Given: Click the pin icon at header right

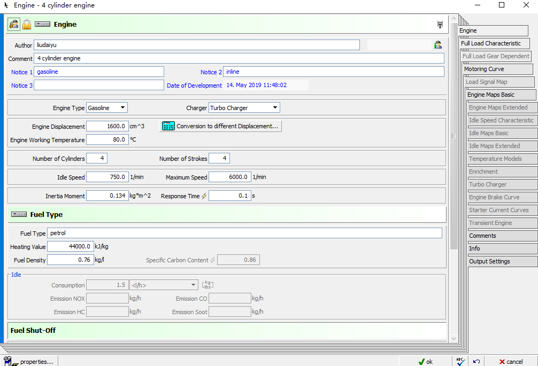Looking at the screenshot, I should pos(440,24).
